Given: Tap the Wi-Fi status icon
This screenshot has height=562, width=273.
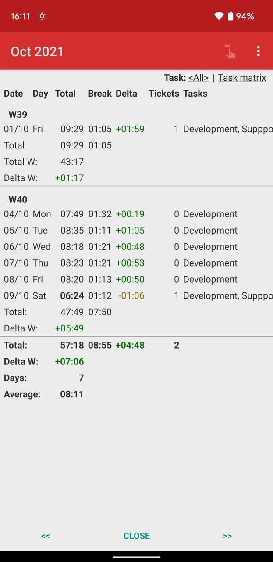Looking at the screenshot, I should [219, 16].
